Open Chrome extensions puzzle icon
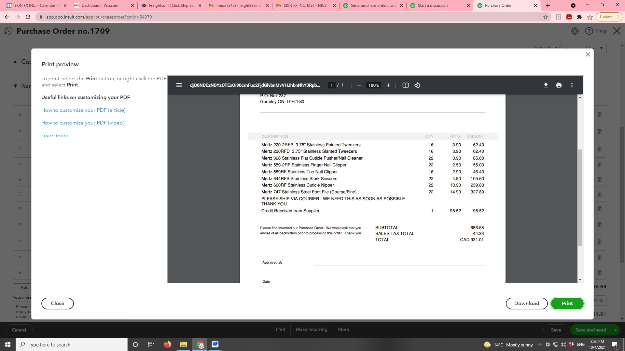The image size is (625, 351). tap(579, 17)
